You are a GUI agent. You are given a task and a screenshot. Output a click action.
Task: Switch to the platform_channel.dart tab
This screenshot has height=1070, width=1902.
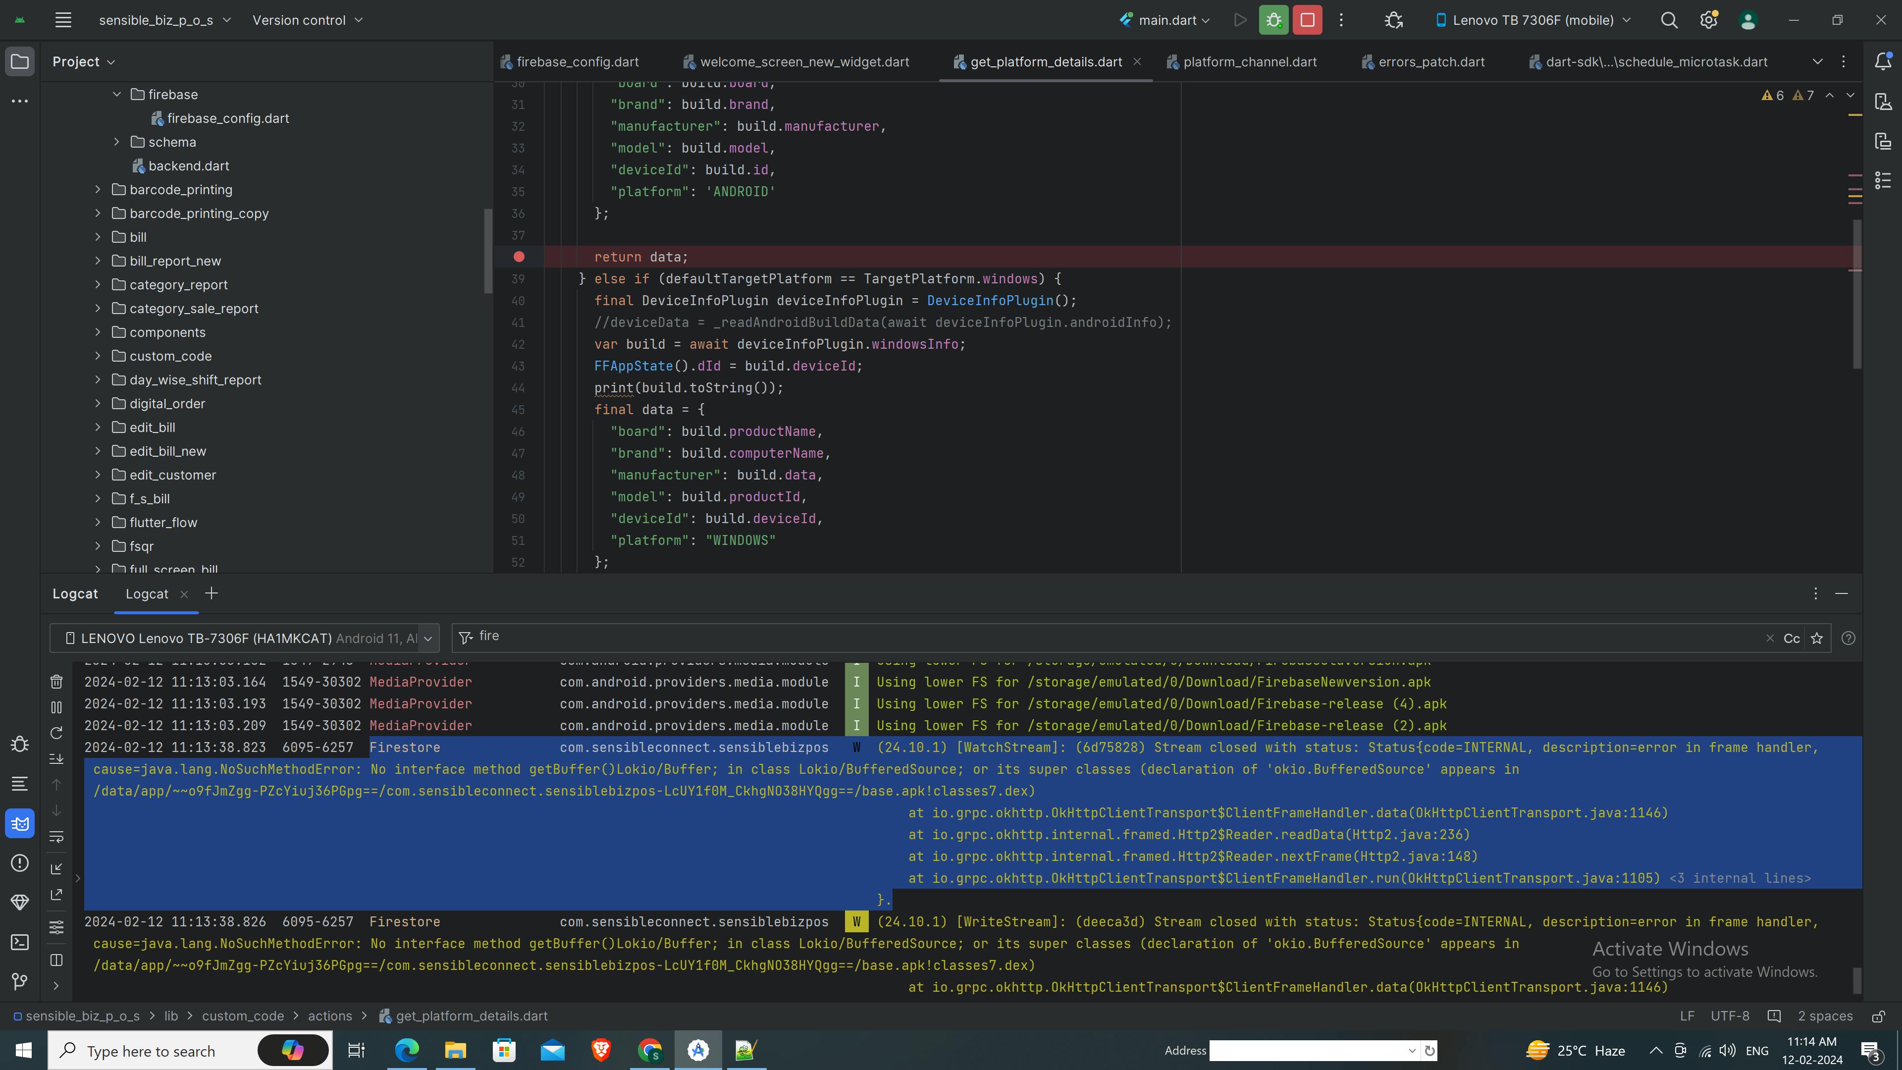1249,61
